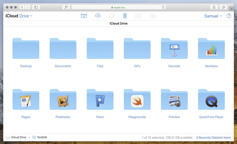Create a new folder in iCloud Drive
This screenshot has height=144, width=237.
click(84, 16)
